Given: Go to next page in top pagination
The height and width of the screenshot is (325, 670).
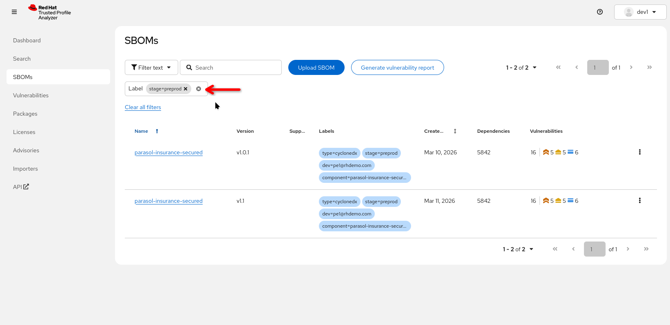Looking at the screenshot, I should pyautogui.click(x=631, y=68).
